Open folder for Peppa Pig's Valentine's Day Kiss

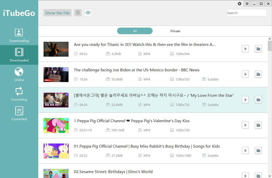pos(258,125)
